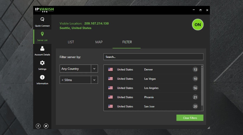Switch to the LIST tab
This screenshot has width=243, height=135.
[x=71, y=42]
